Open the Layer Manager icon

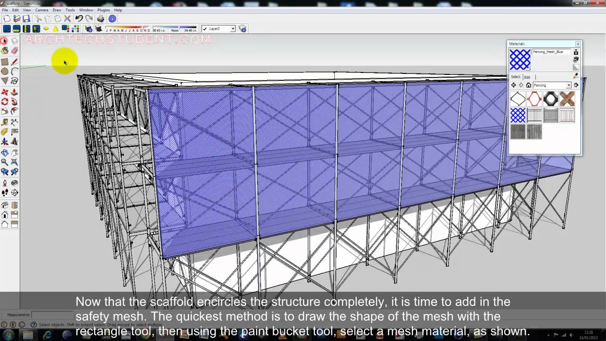tap(242, 29)
